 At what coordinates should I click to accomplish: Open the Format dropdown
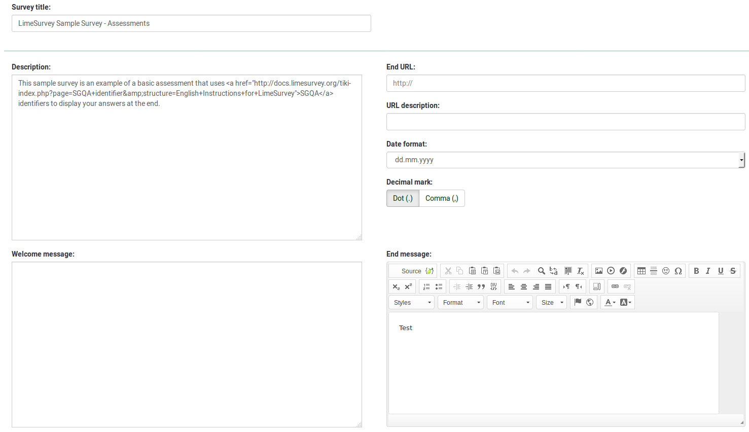461,302
